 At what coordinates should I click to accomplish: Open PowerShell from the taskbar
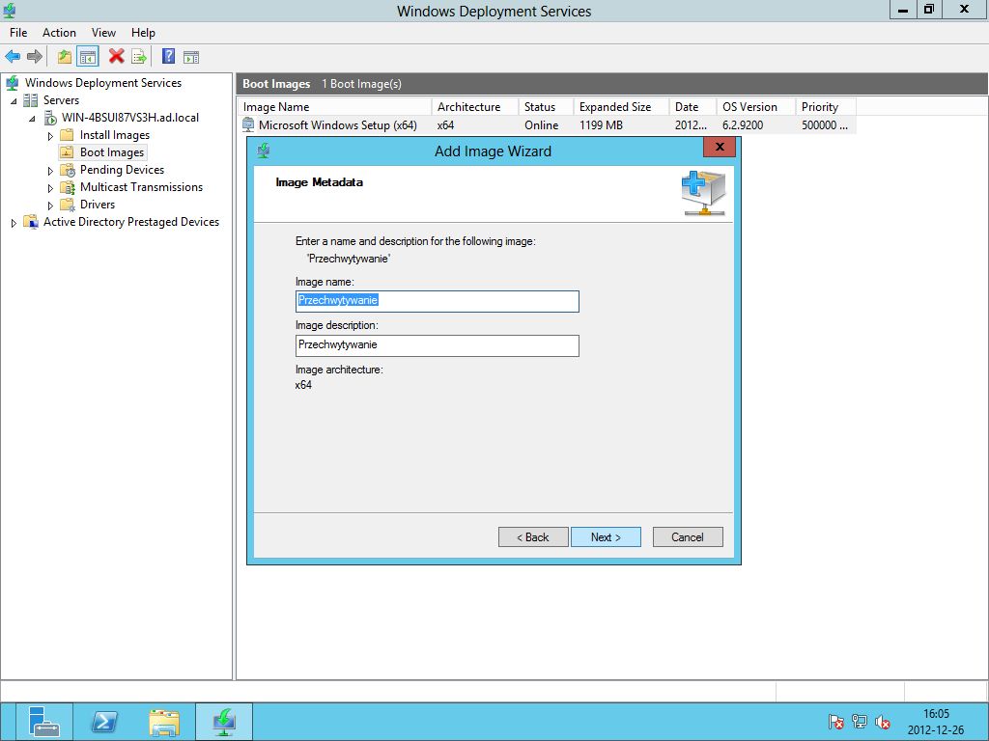click(x=104, y=722)
